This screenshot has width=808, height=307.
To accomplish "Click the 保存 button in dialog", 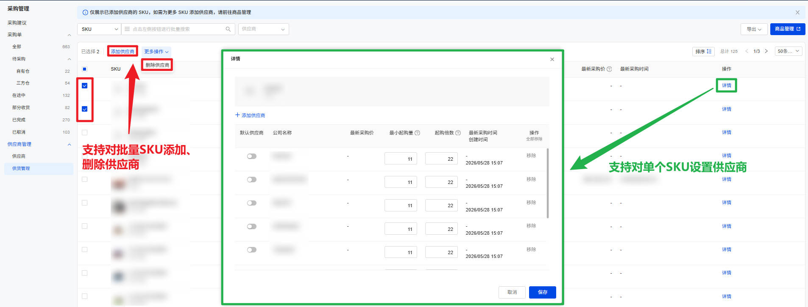I will [543, 292].
